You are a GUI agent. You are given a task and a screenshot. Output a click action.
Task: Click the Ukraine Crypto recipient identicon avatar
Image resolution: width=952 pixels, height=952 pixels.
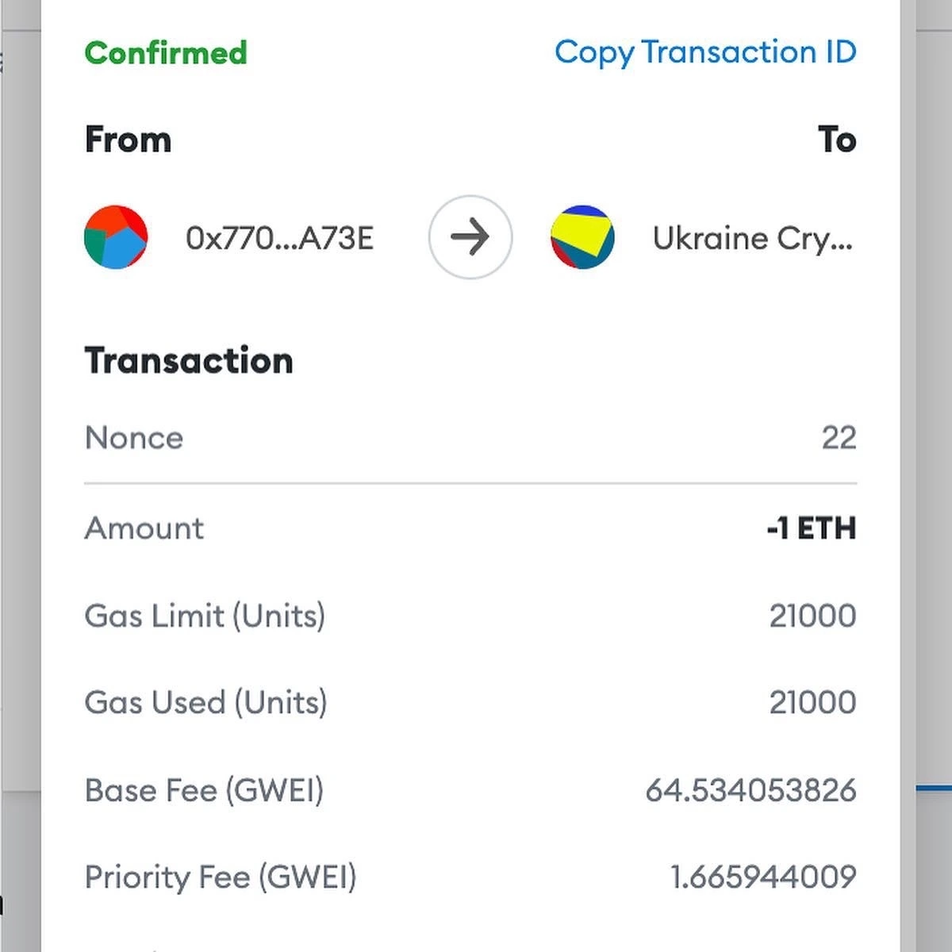coord(582,237)
